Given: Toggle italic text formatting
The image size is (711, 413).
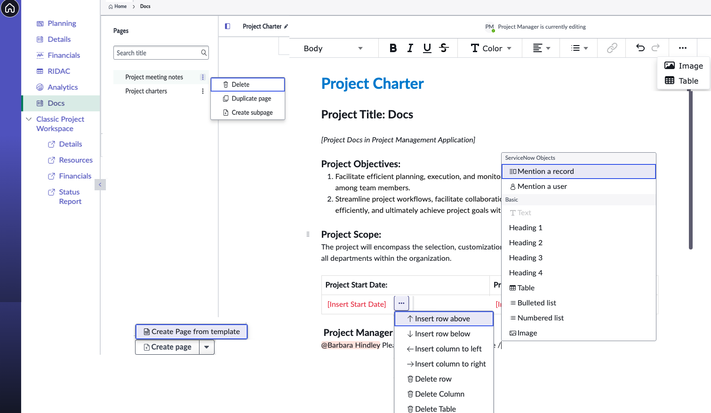Looking at the screenshot, I should pyautogui.click(x=410, y=48).
